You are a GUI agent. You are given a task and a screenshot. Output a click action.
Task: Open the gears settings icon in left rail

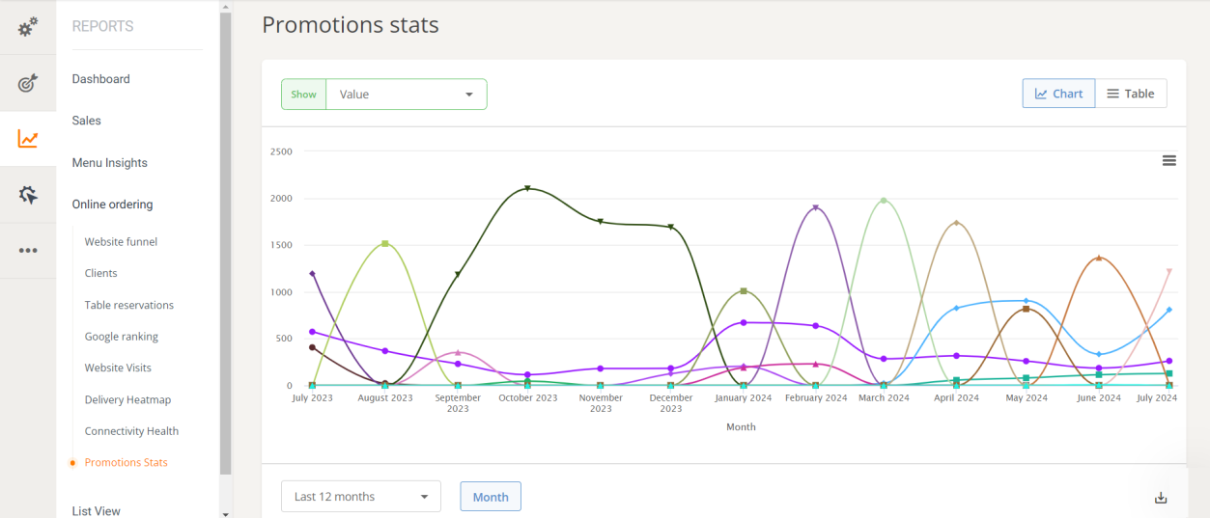tap(28, 27)
